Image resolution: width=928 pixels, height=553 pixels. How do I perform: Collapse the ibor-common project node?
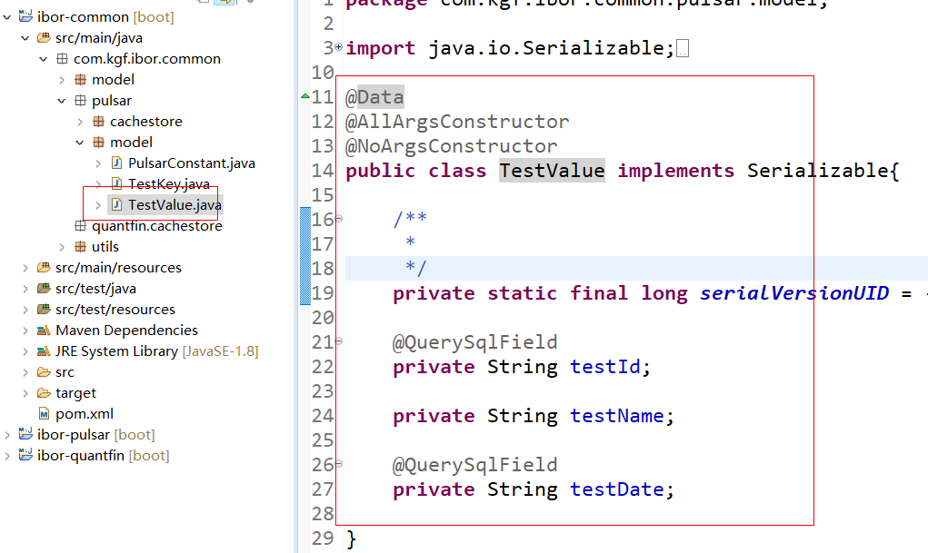[7, 16]
